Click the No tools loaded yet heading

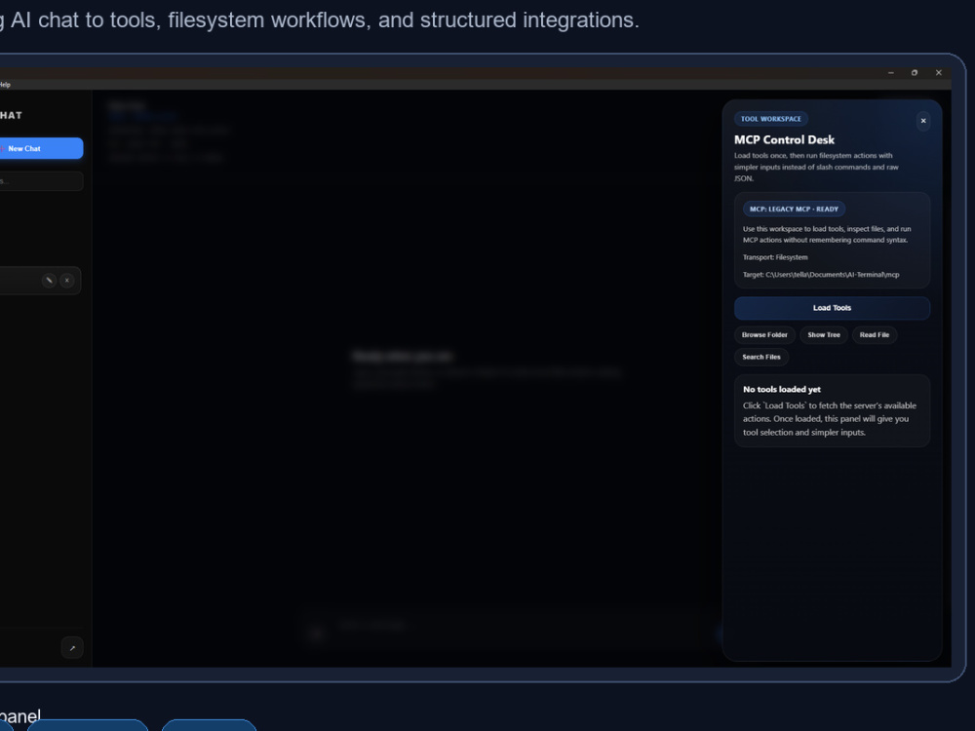(782, 390)
